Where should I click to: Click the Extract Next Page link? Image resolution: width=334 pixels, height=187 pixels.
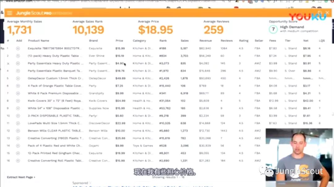[21, 177]
